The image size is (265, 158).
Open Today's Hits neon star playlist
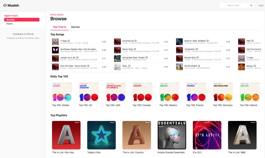point(101,135)
